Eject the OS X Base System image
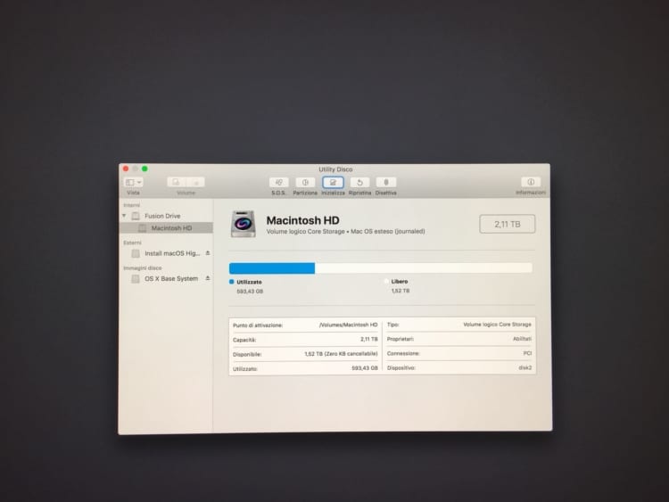This screenshot has width=669, height=502. click(208, 279)
